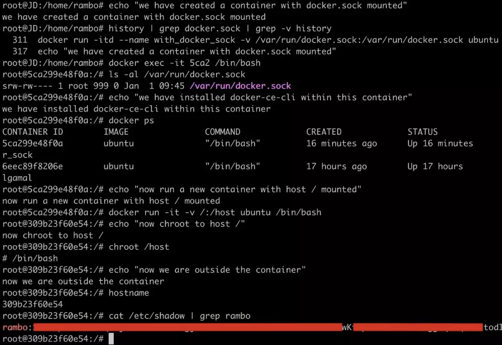The height and width of the screenshot is (345, 502).
Task: Click the 'docker ps' command text
Action: click(x=131, y=120)
